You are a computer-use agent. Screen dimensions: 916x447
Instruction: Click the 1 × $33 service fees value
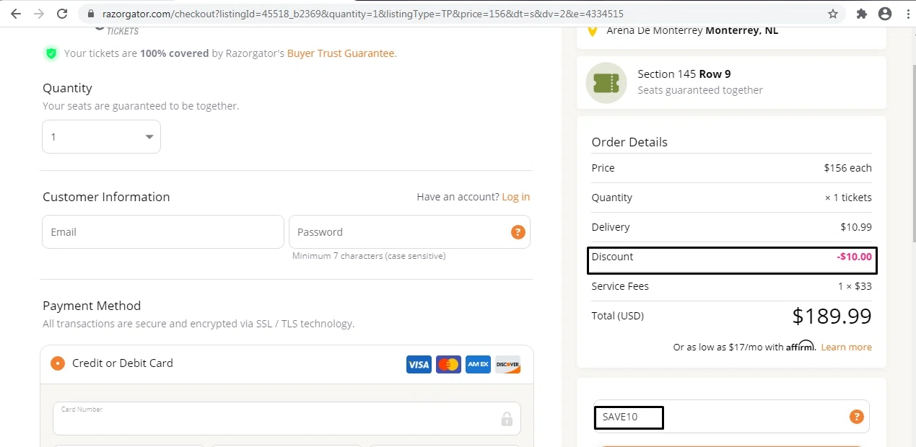(x=855, y=286)
